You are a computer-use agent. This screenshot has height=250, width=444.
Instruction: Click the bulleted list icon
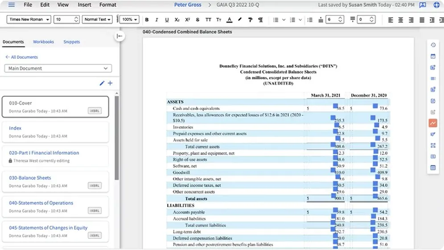click(x=275, y=20)
